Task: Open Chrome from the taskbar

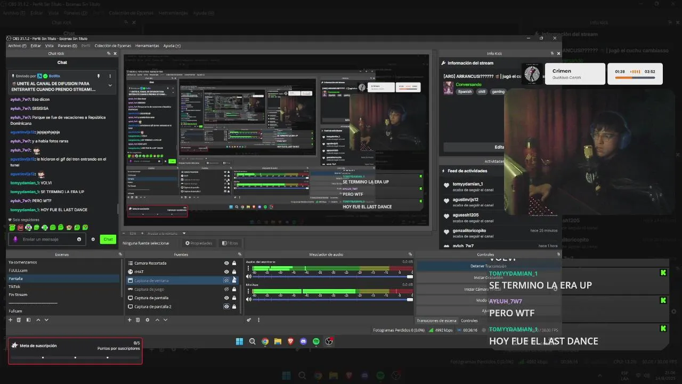Action: [x=265, y=341]
